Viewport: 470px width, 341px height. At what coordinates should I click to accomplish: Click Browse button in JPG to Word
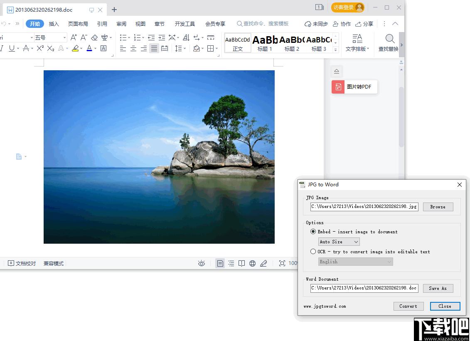pyautogui.click(x=438, y=207)
